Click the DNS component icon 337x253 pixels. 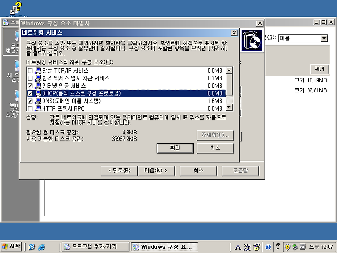(38, 101)
